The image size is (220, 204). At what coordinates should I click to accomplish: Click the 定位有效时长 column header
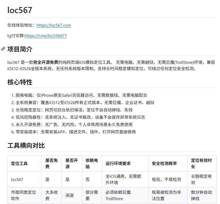click(202, 163)
